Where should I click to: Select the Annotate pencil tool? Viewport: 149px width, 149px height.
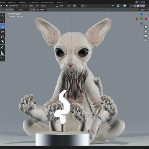(2, 48)
